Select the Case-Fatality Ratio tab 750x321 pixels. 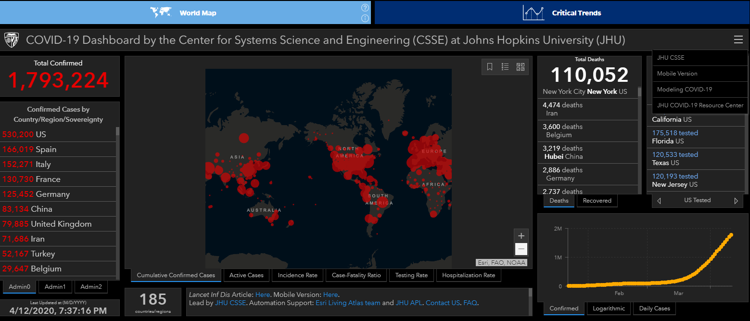point(356,275)
